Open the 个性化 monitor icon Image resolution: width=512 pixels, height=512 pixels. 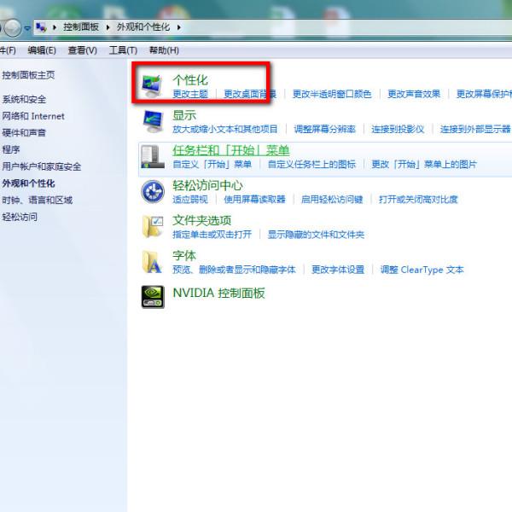(x=152, y=86)
